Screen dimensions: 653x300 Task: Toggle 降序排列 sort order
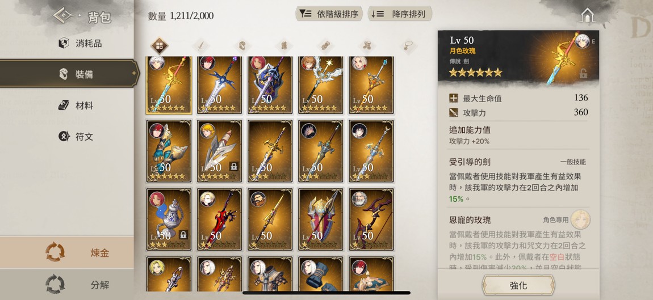[400, 14]
